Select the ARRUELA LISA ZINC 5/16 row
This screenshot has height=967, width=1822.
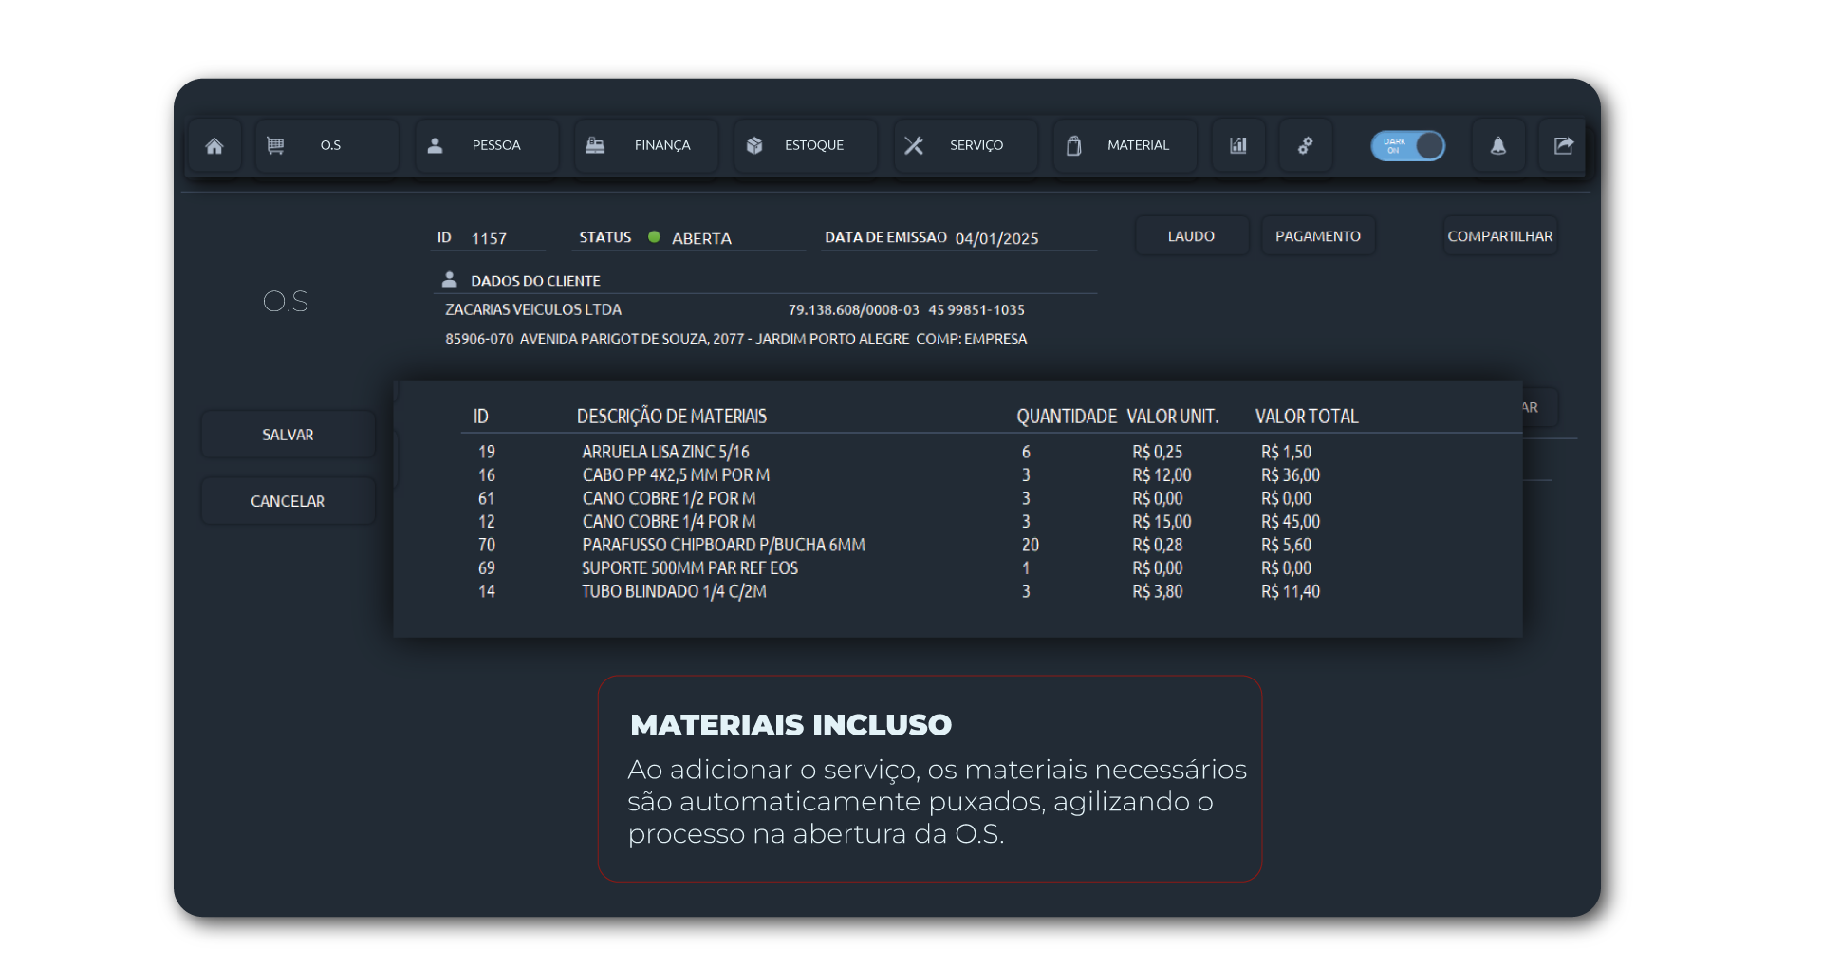click(665, 453)
